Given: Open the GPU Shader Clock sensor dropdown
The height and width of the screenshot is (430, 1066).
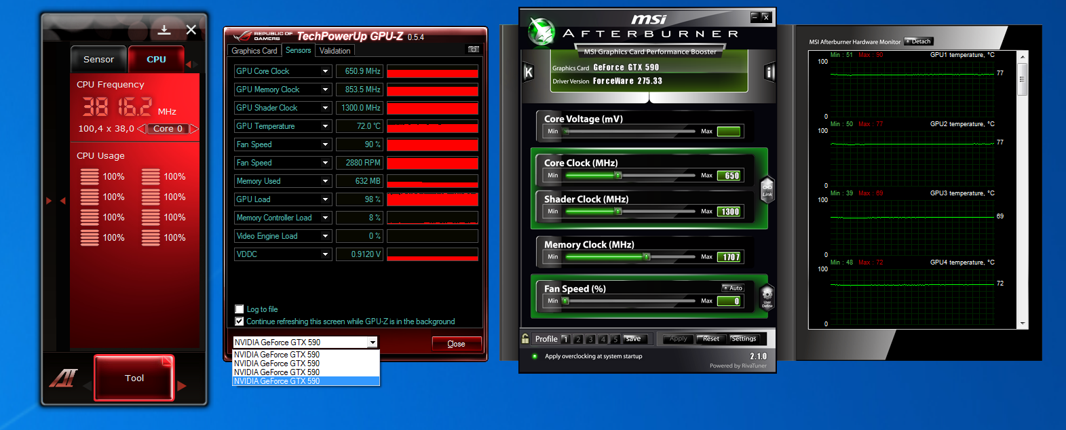Looking at the screenshot, I should pyautogui.click(x=326, y=108).
